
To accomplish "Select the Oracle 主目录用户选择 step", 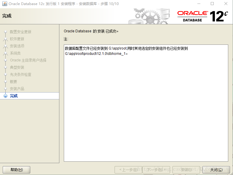I will click(x=28, y=60).
